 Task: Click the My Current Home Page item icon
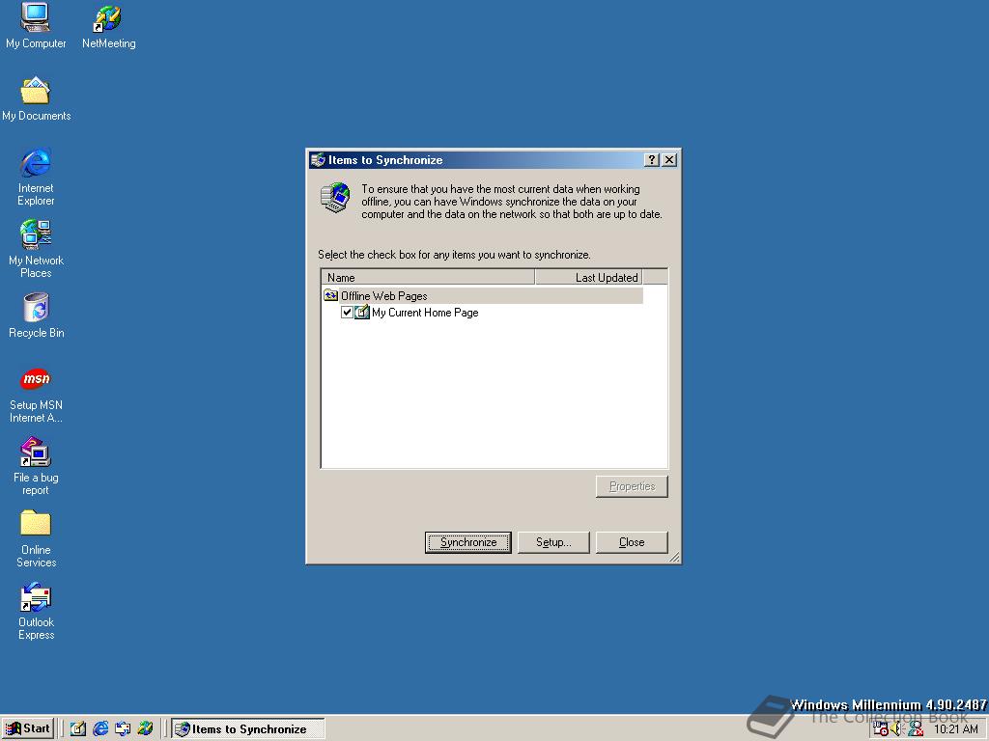362,313
